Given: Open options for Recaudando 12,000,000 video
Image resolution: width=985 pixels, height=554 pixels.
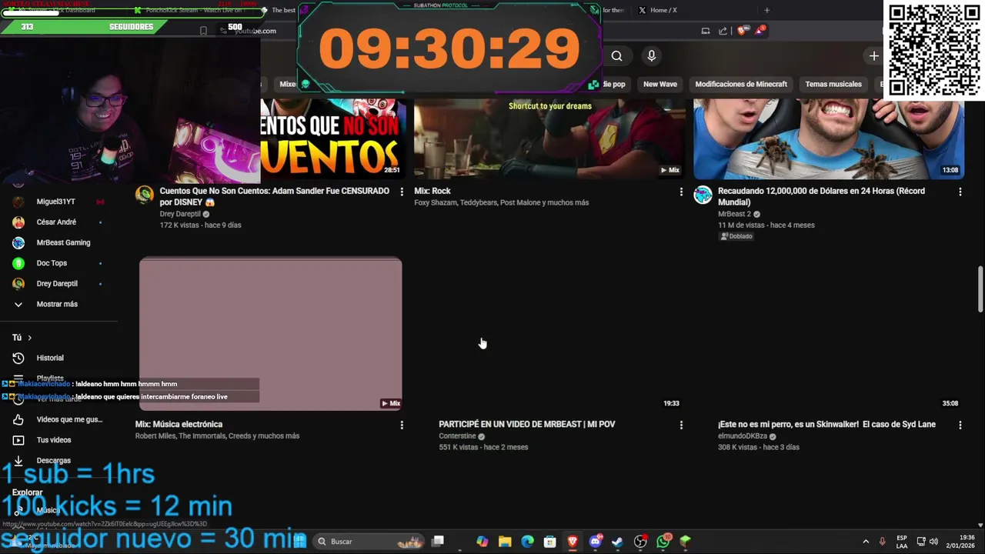Looking at the screenshot, I should coord(960,192).
